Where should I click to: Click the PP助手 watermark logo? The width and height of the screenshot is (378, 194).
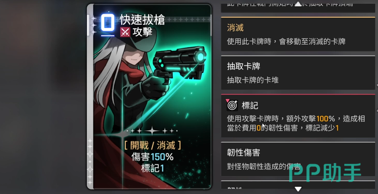pos(325,172)
